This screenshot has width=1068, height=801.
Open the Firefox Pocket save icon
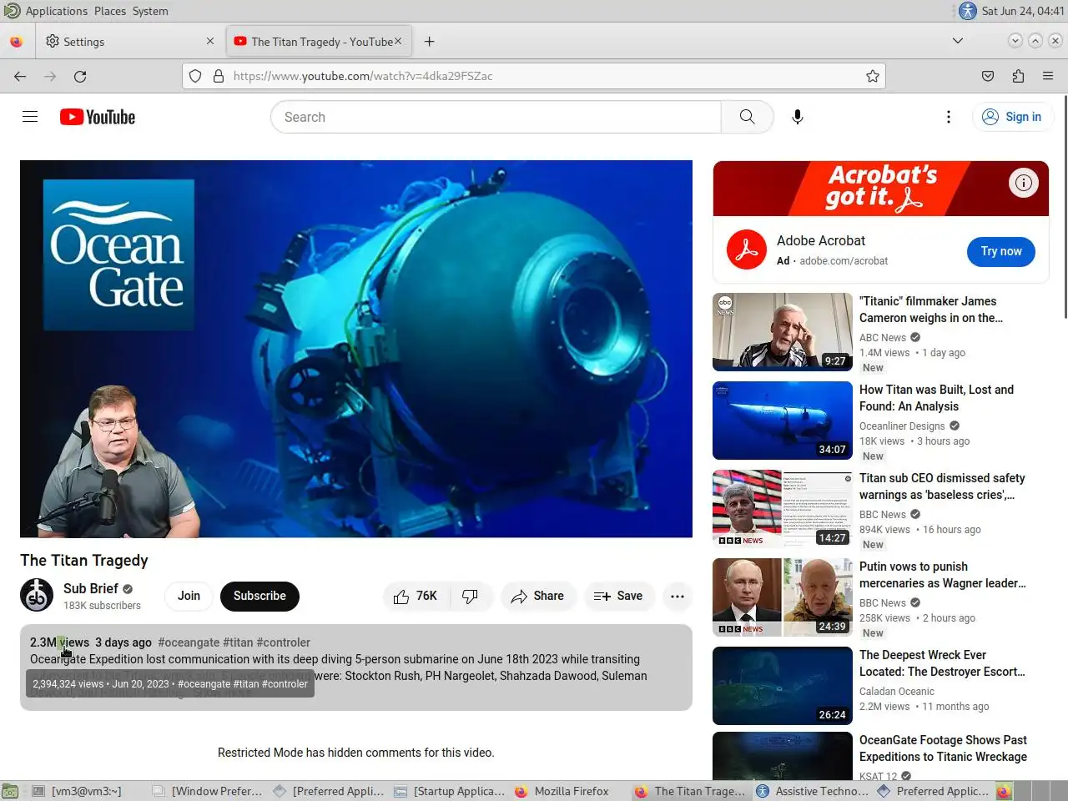point(988,76)
